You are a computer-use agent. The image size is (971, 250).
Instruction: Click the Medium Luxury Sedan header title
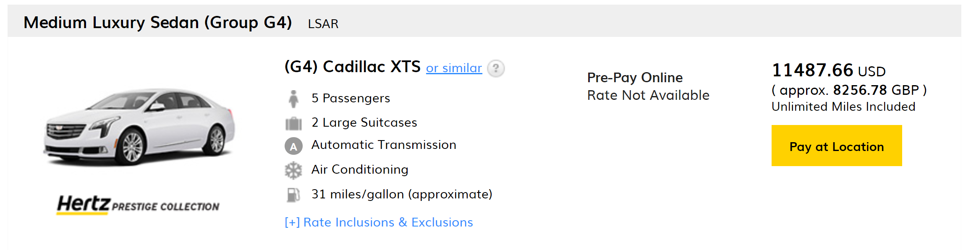click(x=157, y=23)
